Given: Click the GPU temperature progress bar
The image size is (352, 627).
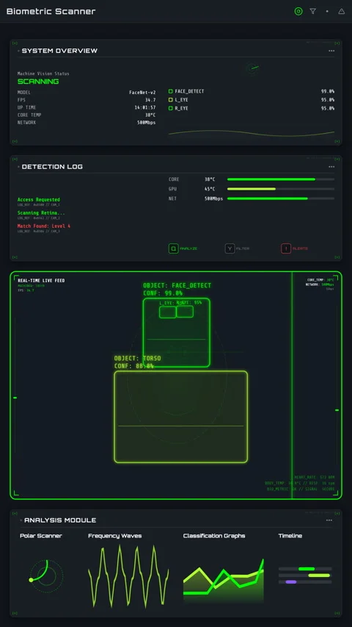Looking at the screenshot, I should pyautogui.click(x=281, y=189).
